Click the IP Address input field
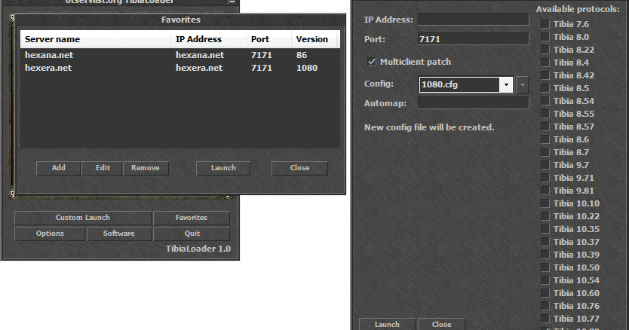Screen dimensions: 629x330 tap(474, 20)
